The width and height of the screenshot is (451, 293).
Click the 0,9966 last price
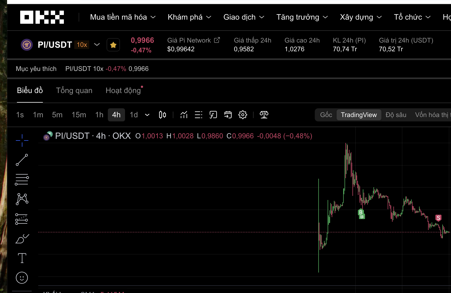tap(143, 40)
